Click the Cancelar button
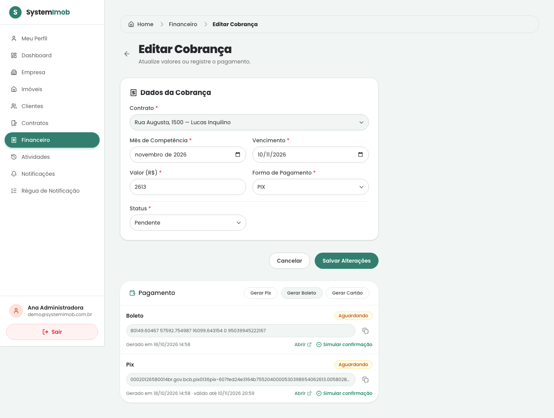554x418 pixels. coord(289,261)
